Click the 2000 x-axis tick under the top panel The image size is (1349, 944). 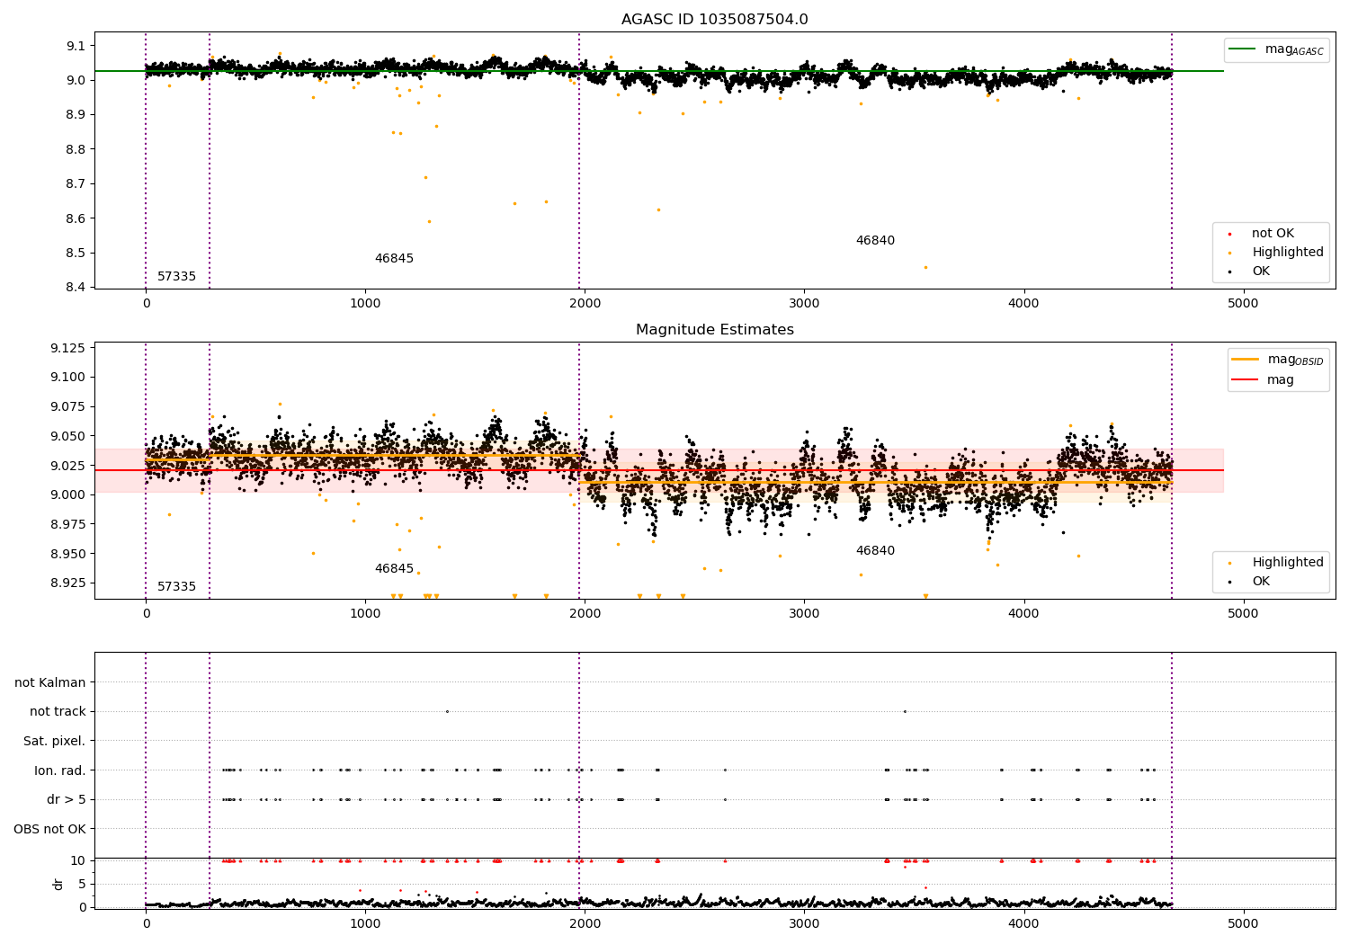pyautogui.click(x=585, y=304)
